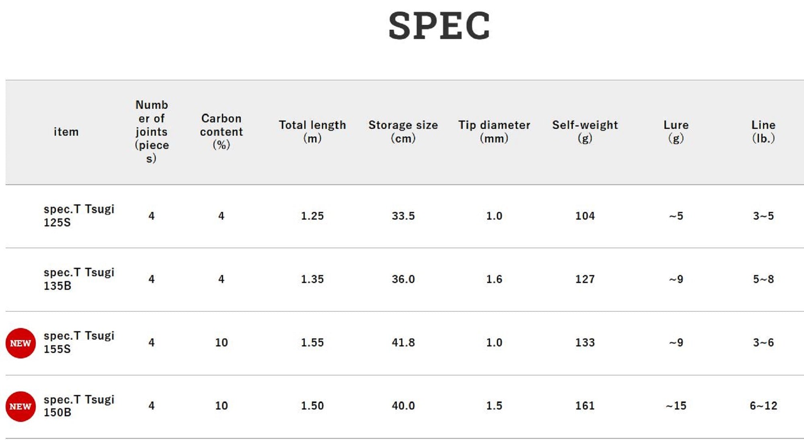Click the 6~12 line rating value

coord(763,406)
